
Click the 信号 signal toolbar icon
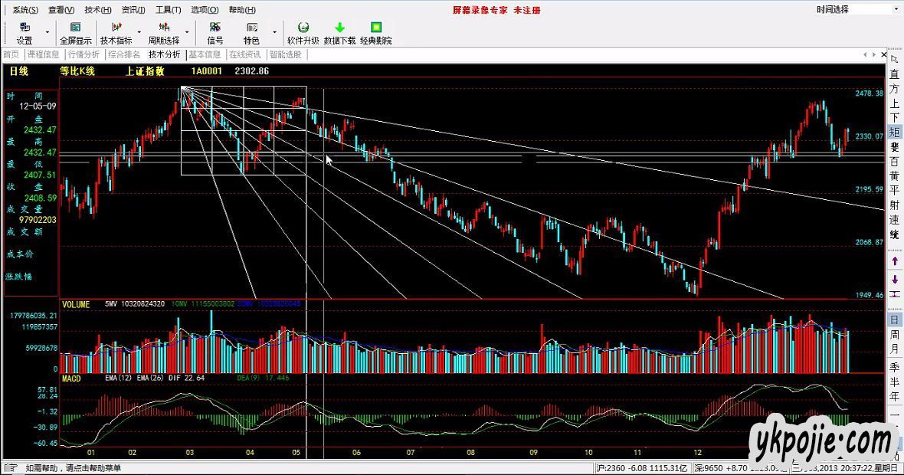coord(215,32)
